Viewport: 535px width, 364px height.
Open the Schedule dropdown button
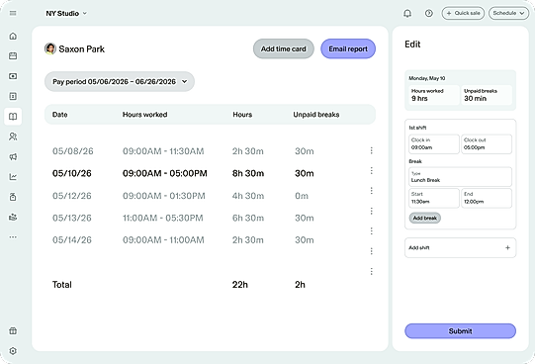[508, 13]
